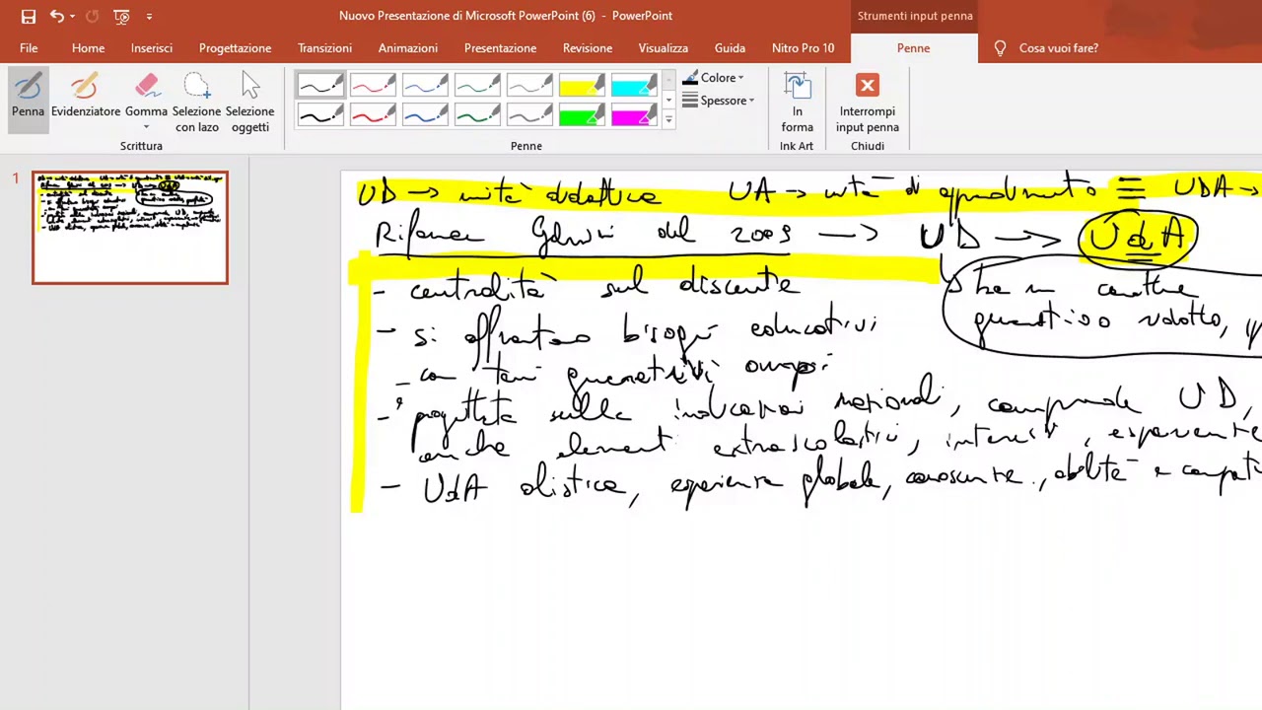Click the highlighted UdA circle on slide

point(1138,239)
